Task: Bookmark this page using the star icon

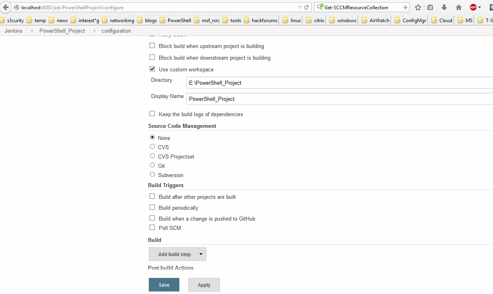Action: coord(418,7)
